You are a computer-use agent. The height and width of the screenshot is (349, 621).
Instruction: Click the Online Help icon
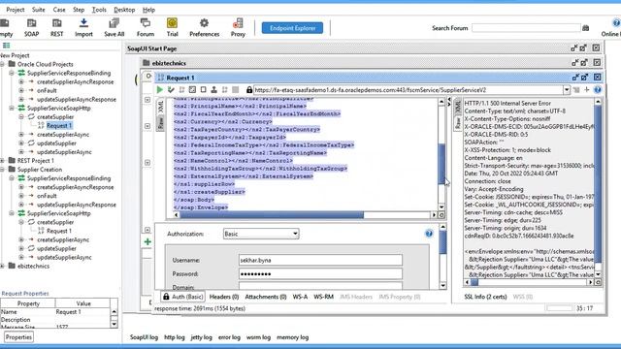616,23
